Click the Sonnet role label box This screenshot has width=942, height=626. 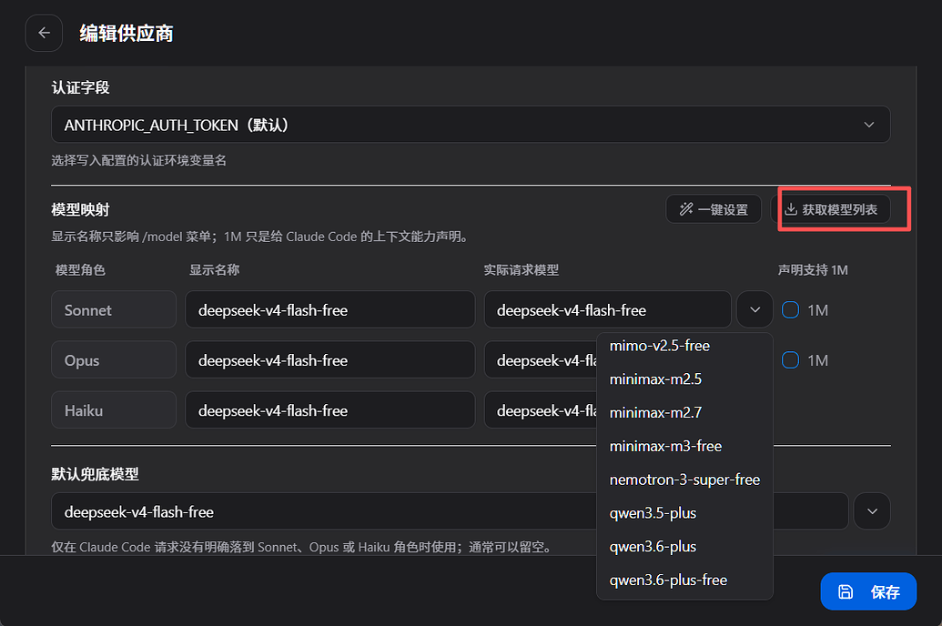pyautogui.click(x=114, y=310)
